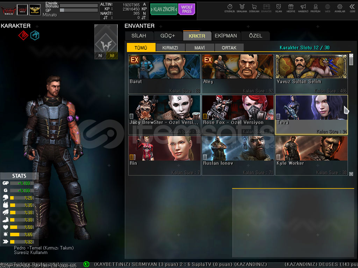This screenshot has height=268, width=358.
Task: Select the Ateş character card
Action: pyautogui.click(x=238, y=74)
